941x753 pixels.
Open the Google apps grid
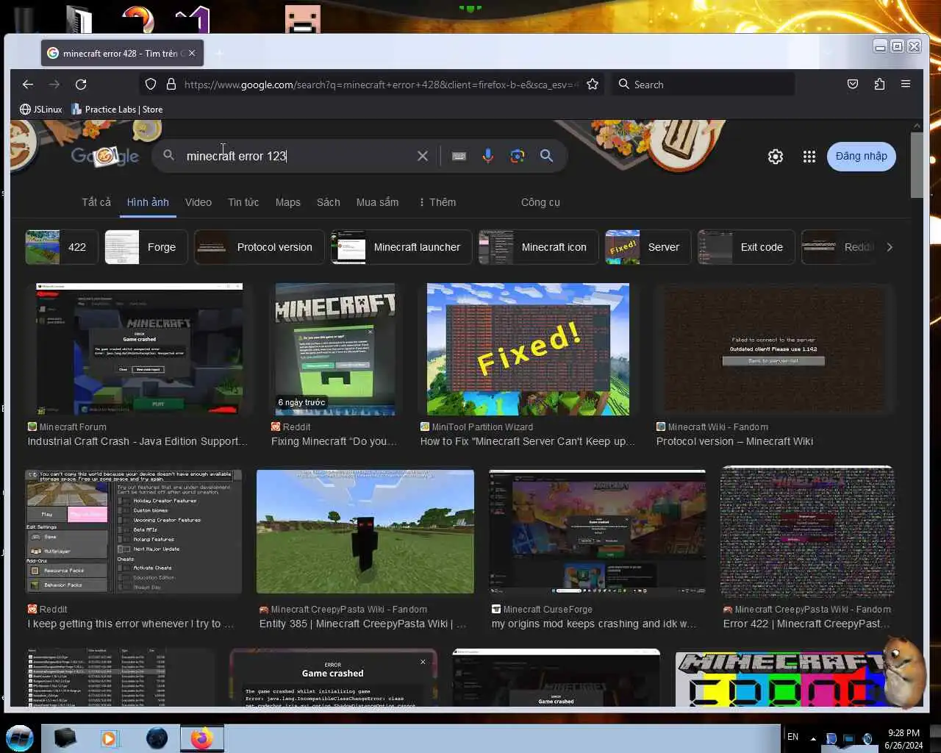coord(809,157)
